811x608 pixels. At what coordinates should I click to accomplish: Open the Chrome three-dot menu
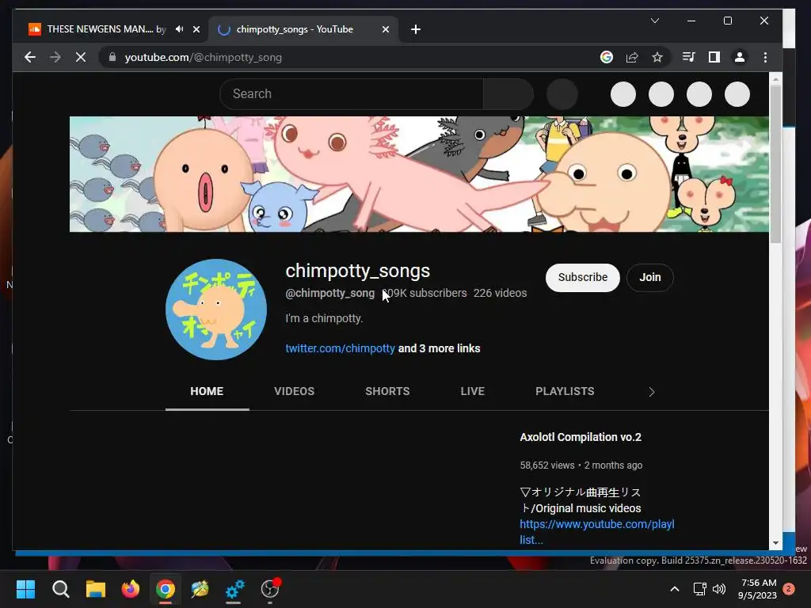[766, 57]
